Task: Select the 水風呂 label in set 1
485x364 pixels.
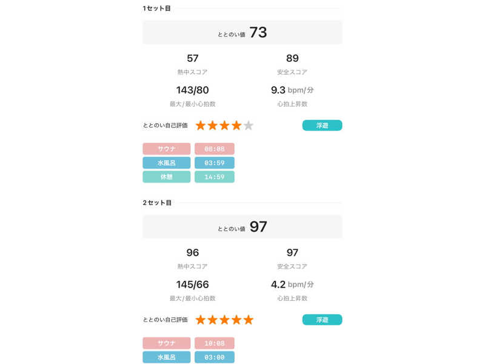Action: click(166, 163)
